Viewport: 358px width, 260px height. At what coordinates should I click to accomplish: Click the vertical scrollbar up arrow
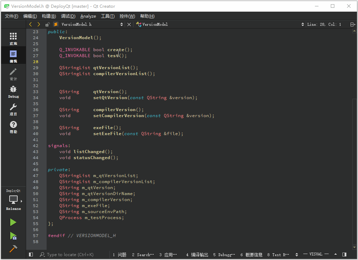click(x=354, y=31)
